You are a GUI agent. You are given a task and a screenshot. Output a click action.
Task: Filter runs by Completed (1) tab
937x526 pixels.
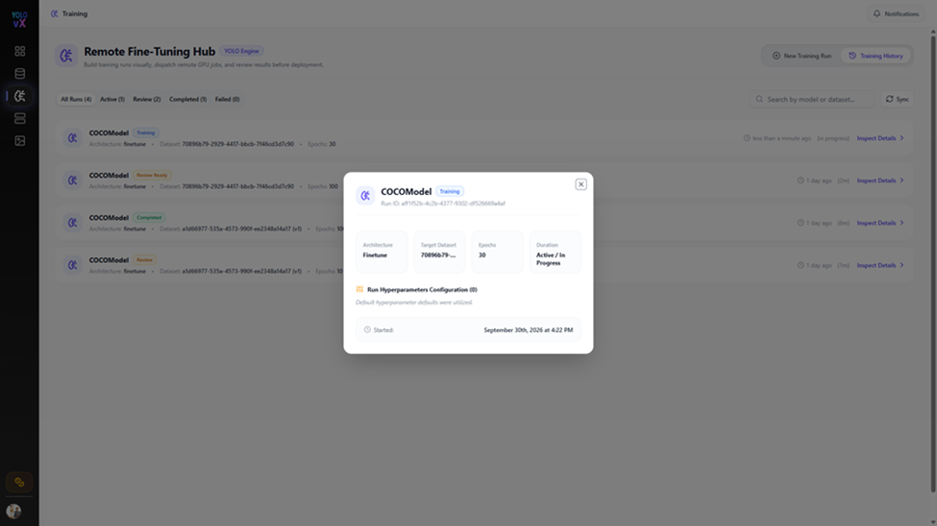point(187,99)
